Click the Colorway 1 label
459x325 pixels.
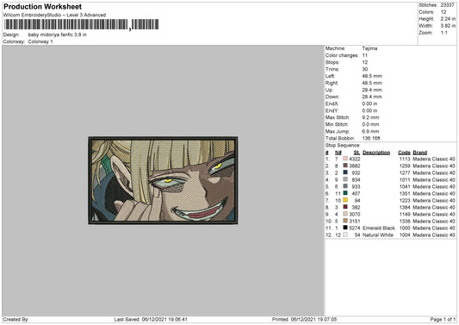coord(40,41)
